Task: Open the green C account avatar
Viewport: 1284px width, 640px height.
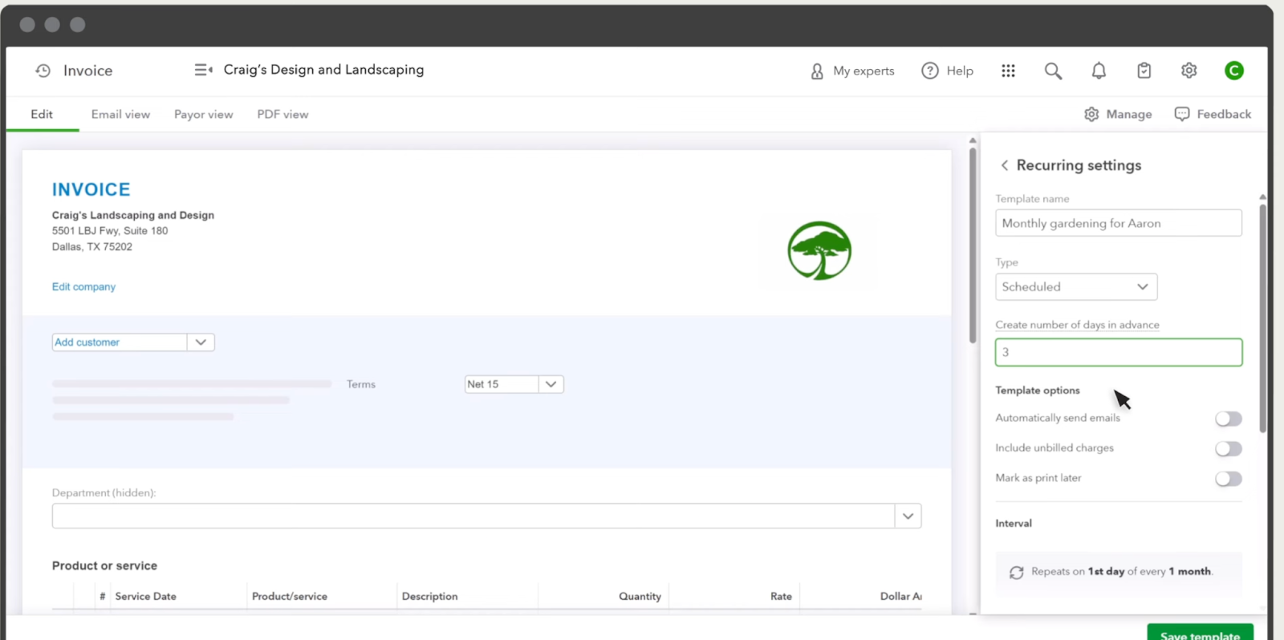Action: [1234, 71]
